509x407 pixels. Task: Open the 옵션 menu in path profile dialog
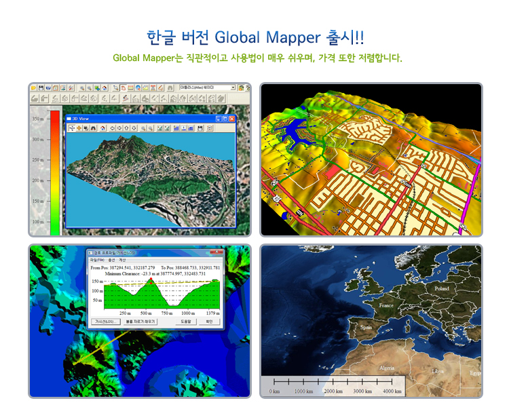click(x=112, y=260)
